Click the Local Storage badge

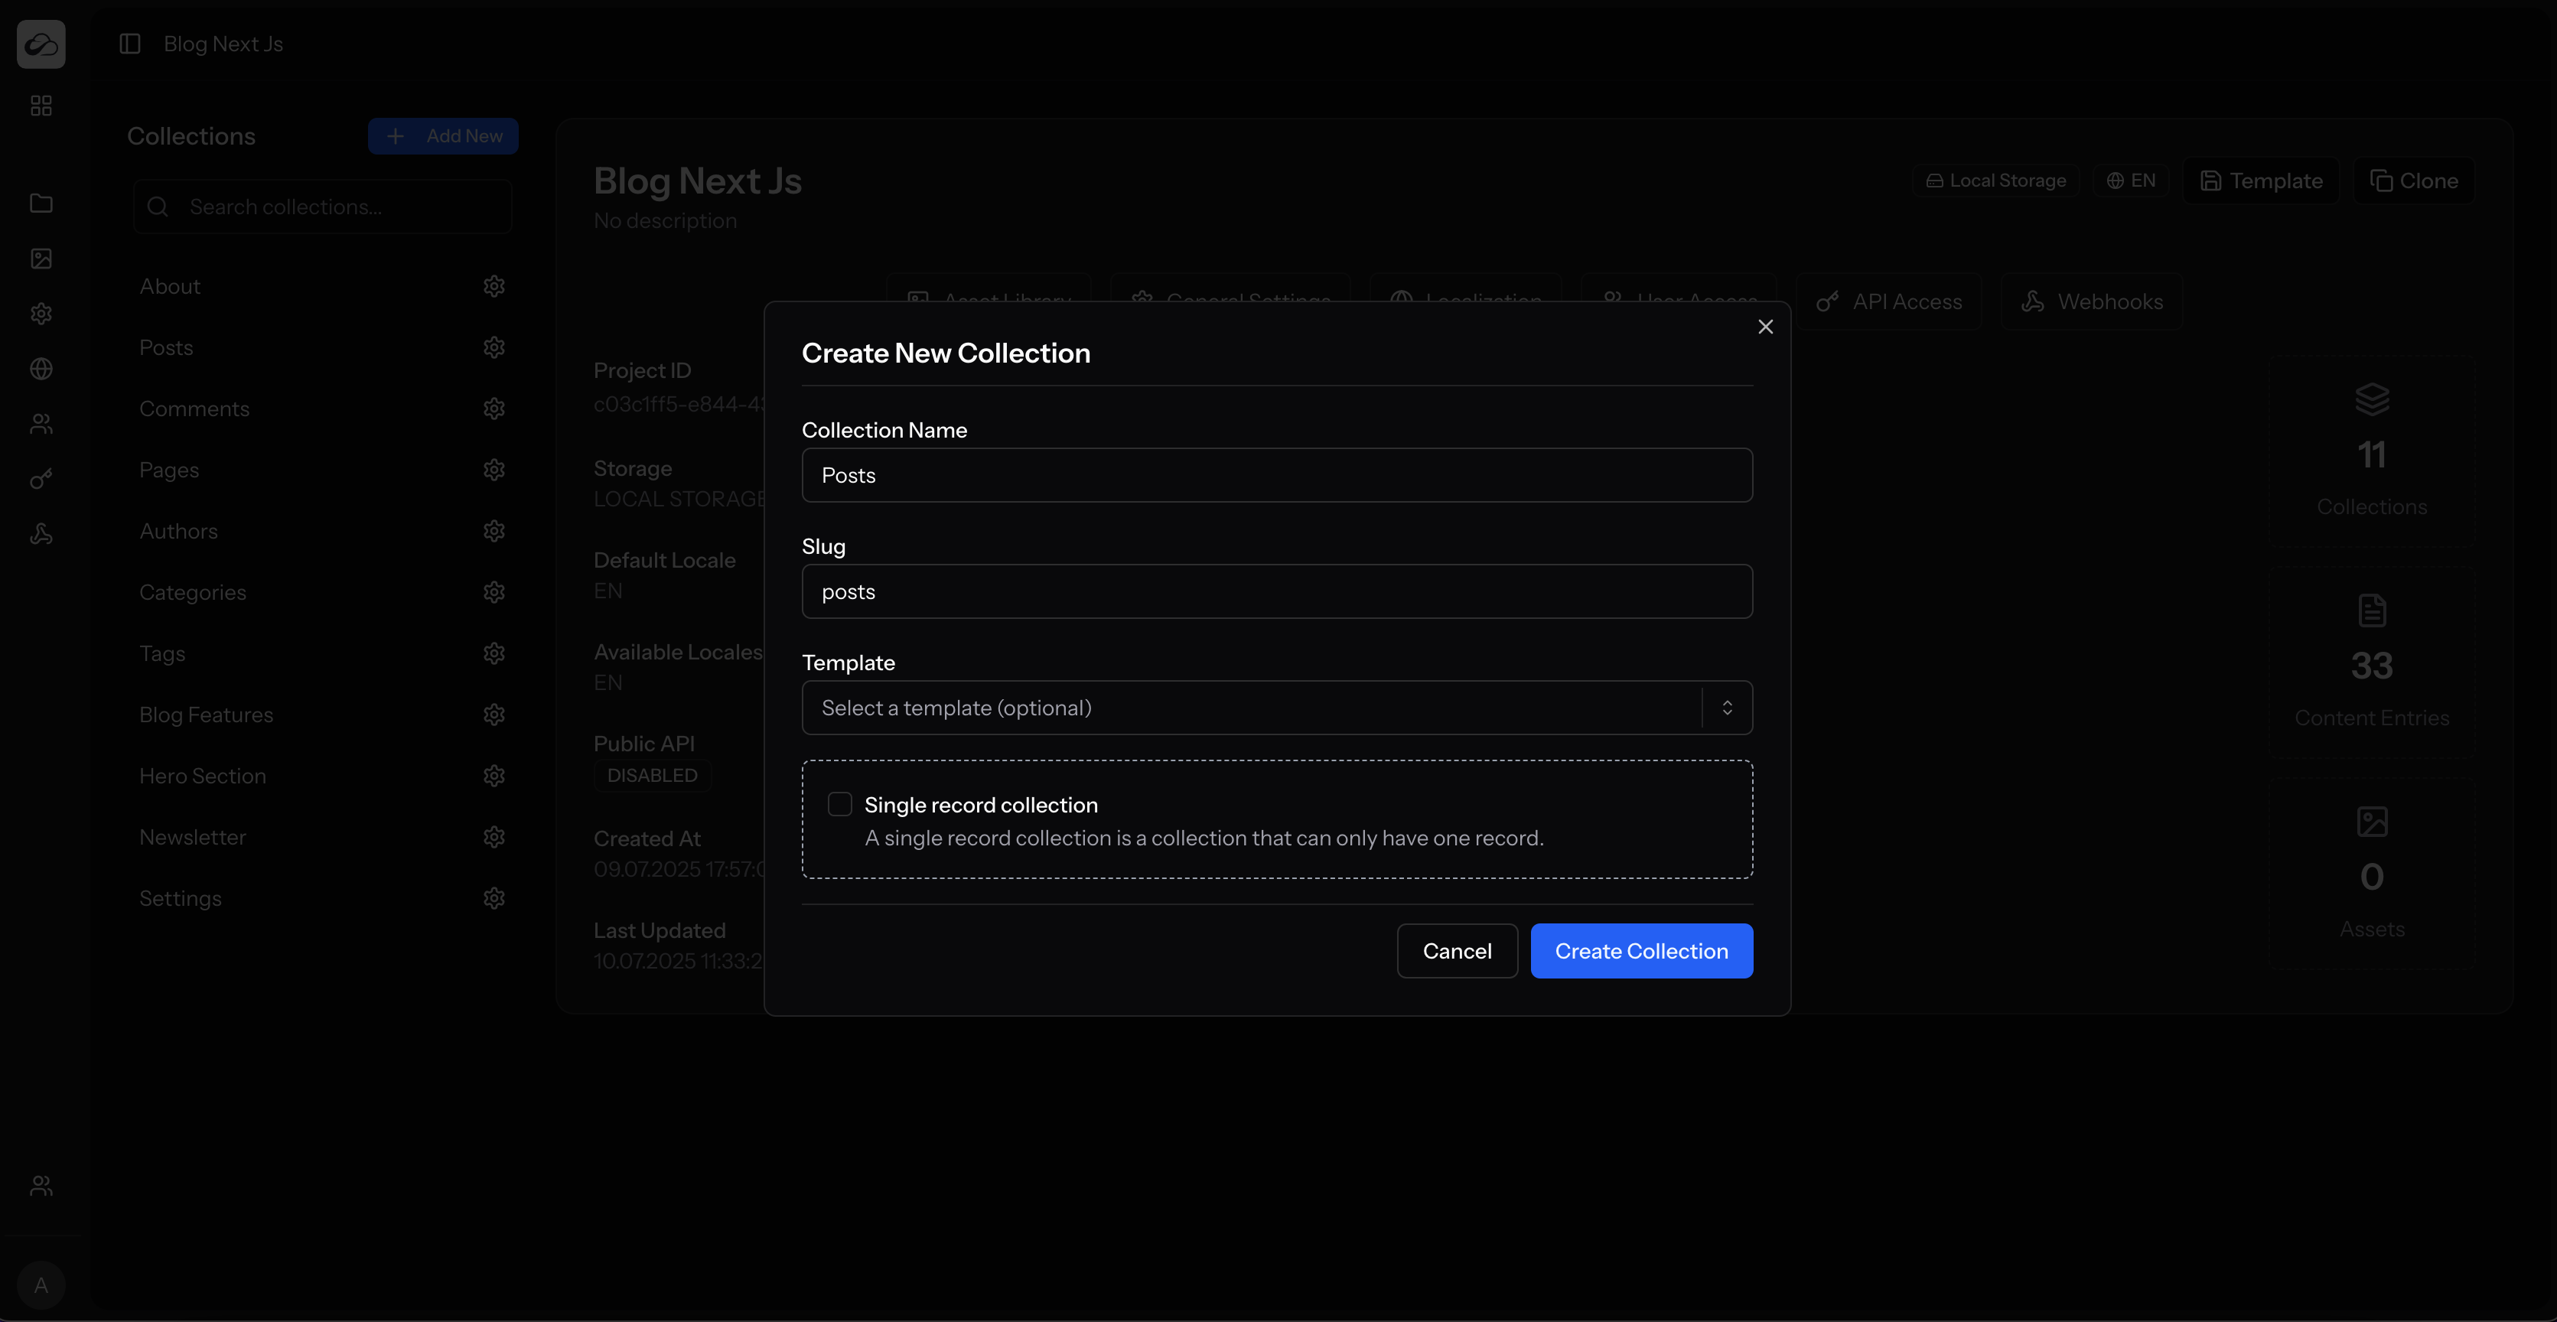[x=1996, y=181]
